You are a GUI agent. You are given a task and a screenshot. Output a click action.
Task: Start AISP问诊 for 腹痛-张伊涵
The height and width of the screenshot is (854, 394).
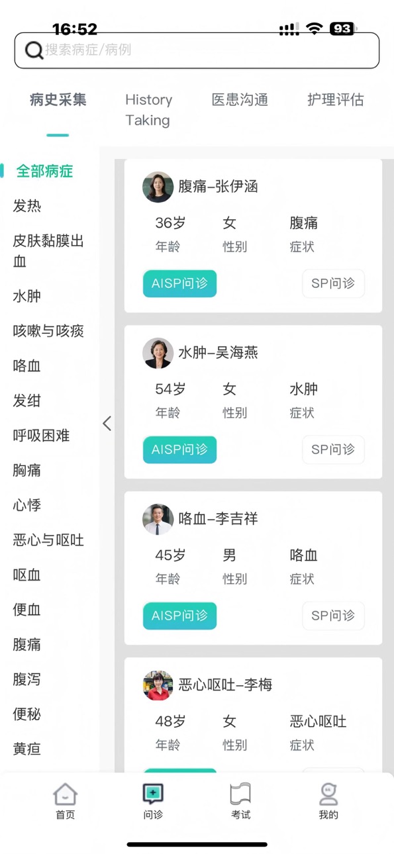pos(179,283)
